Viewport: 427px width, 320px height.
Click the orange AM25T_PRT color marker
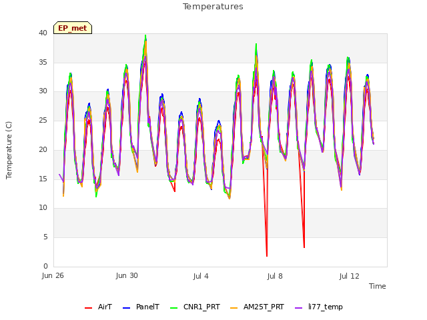(x=234, y=308)
